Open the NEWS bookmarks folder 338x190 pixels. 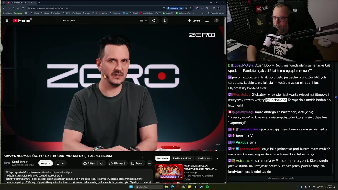point(134,13)
